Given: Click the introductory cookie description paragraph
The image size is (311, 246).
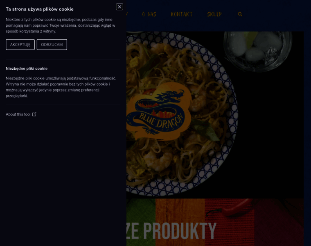Looking at the screenshot, I should 61,25.
